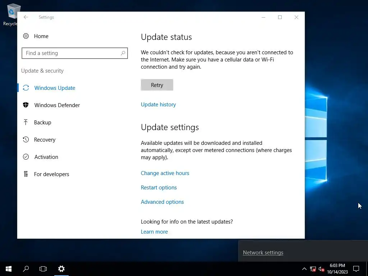Click the 'Update settings' heading
This screenshot has width=368, height=276.
170,127
